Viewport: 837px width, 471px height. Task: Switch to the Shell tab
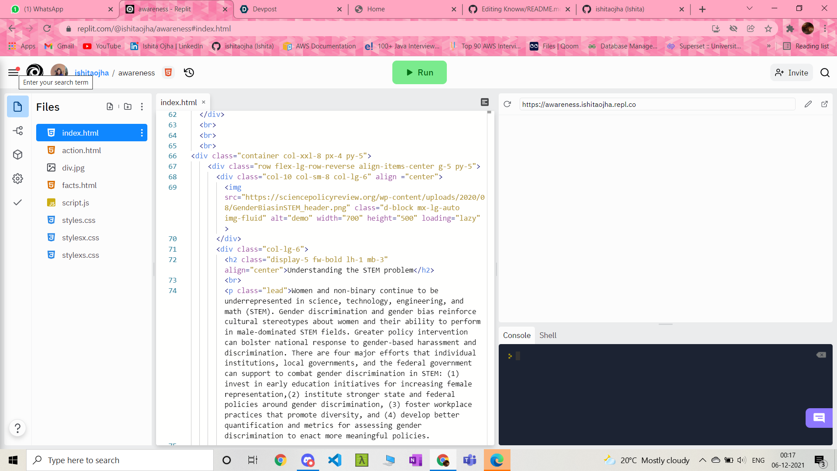(x=548, y=335)
